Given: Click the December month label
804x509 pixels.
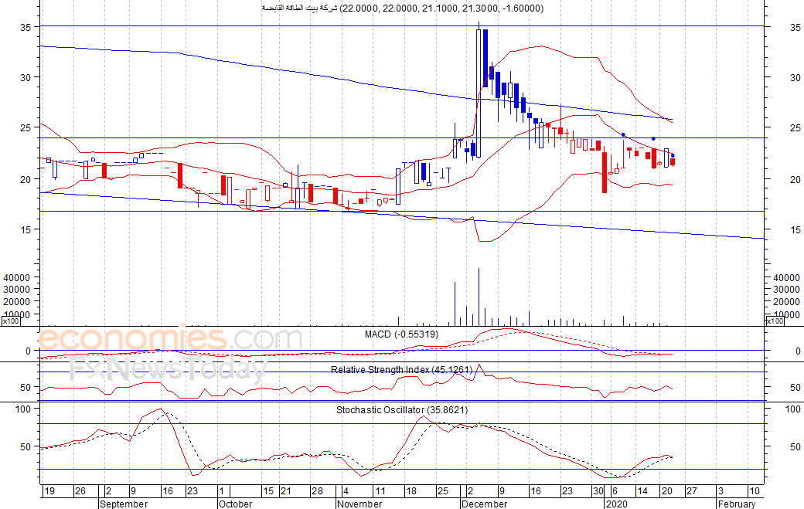Looking at the screenshot, I should coord(484,504).
